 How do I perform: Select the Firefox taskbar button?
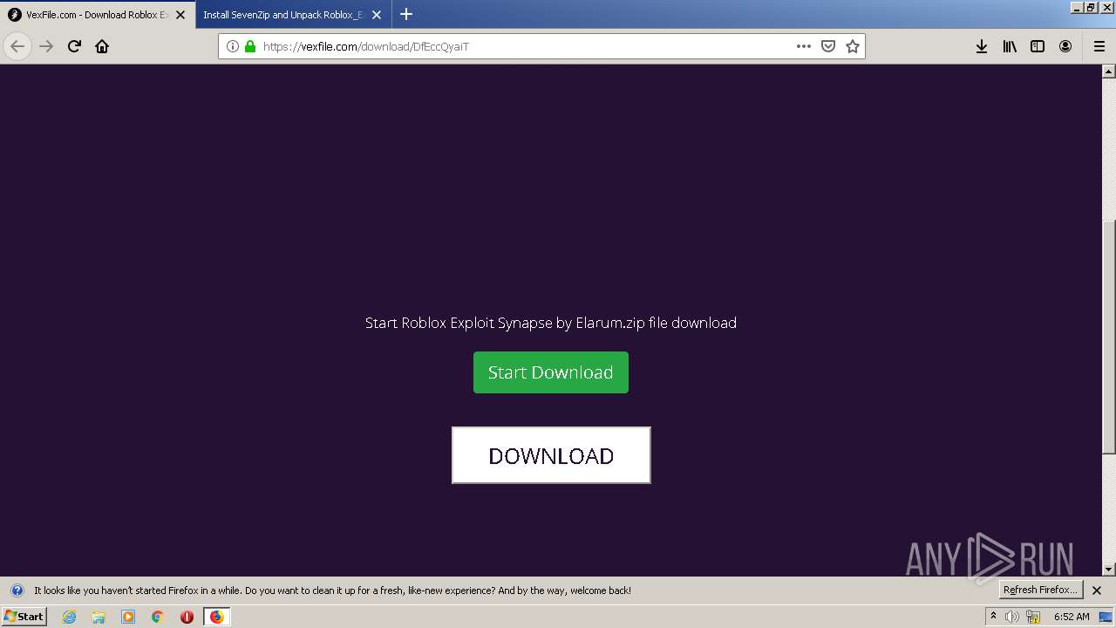[x=216, y=617]
